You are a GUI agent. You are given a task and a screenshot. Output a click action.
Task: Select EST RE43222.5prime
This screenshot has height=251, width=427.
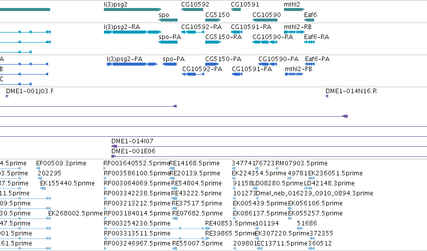[x=196, y=193]
